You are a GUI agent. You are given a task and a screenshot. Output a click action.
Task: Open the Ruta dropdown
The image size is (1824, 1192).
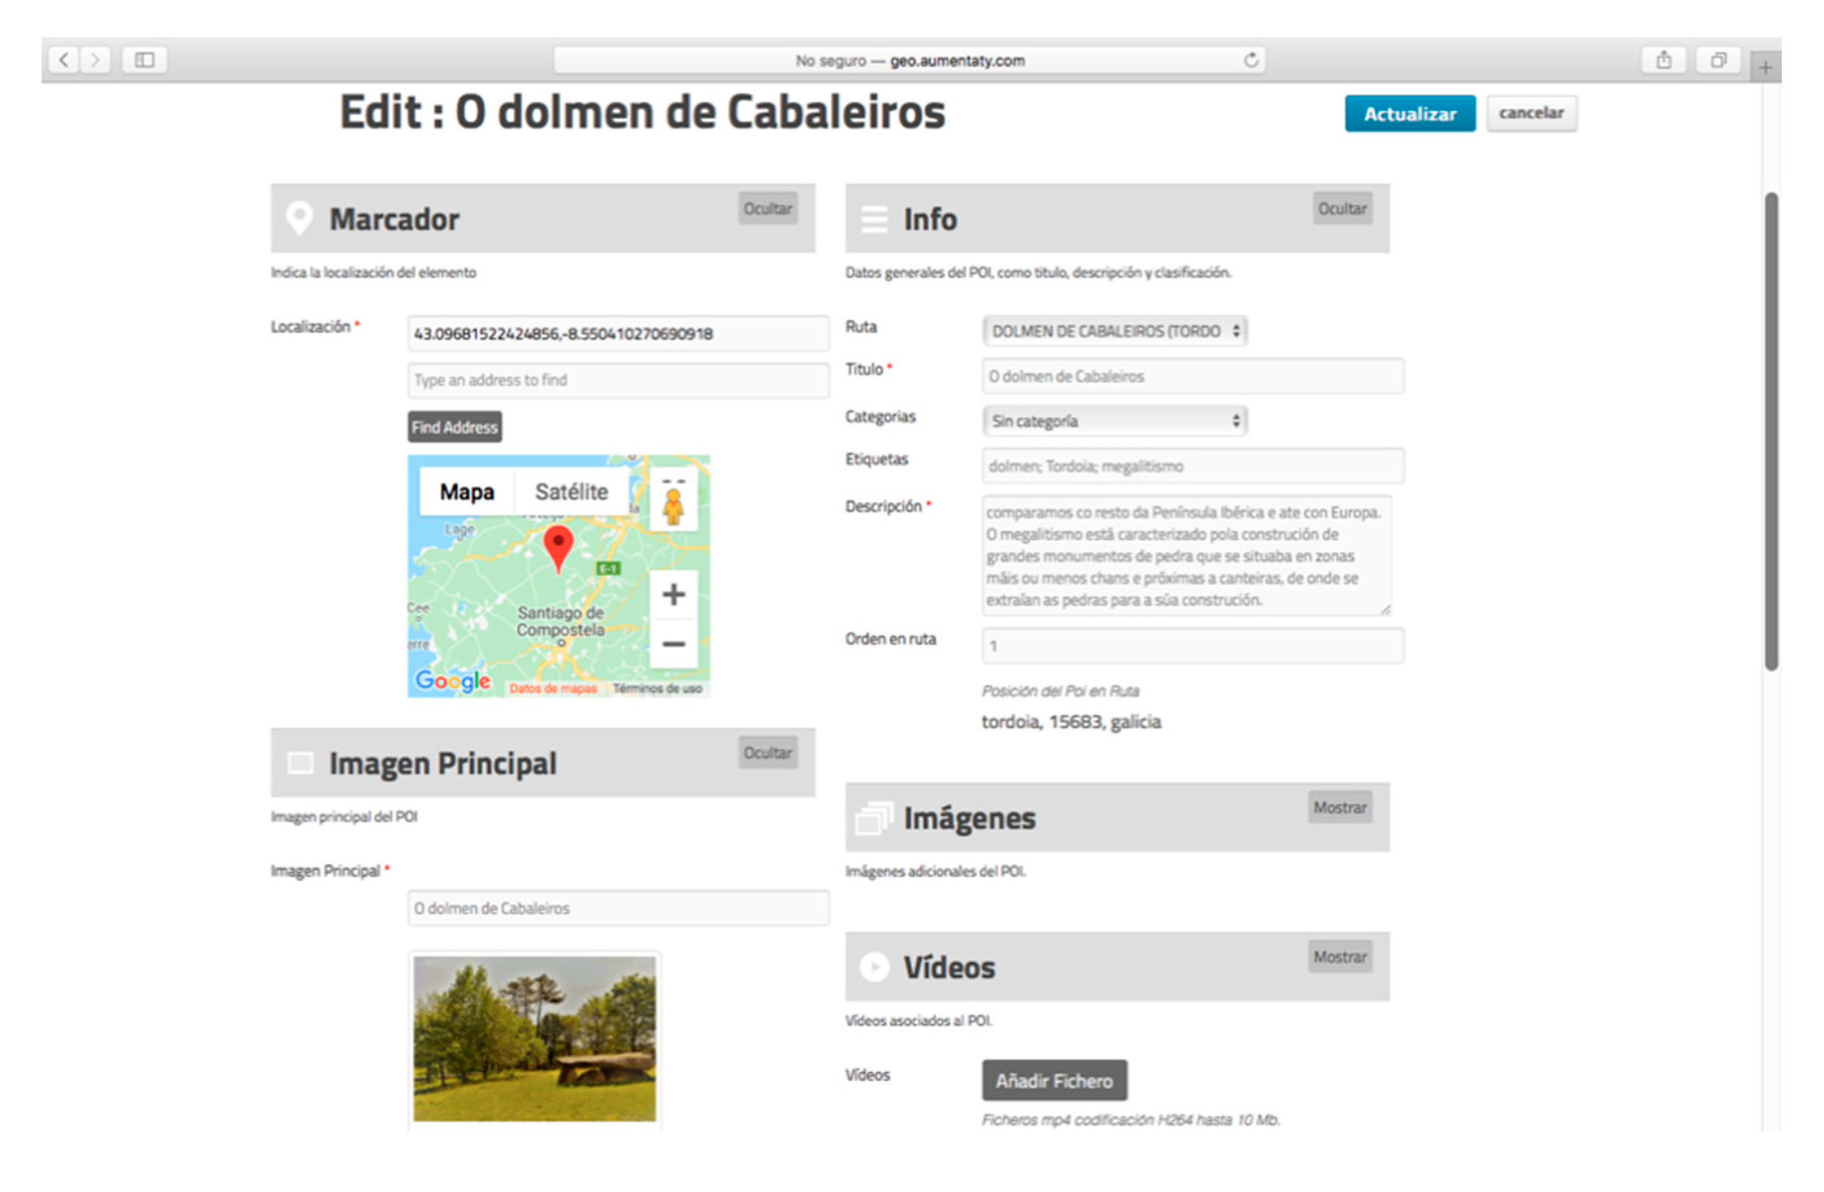(1115, 331)
